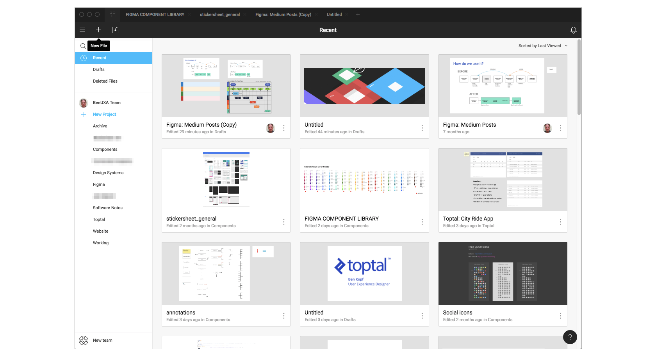Click the import file icon

115,30
